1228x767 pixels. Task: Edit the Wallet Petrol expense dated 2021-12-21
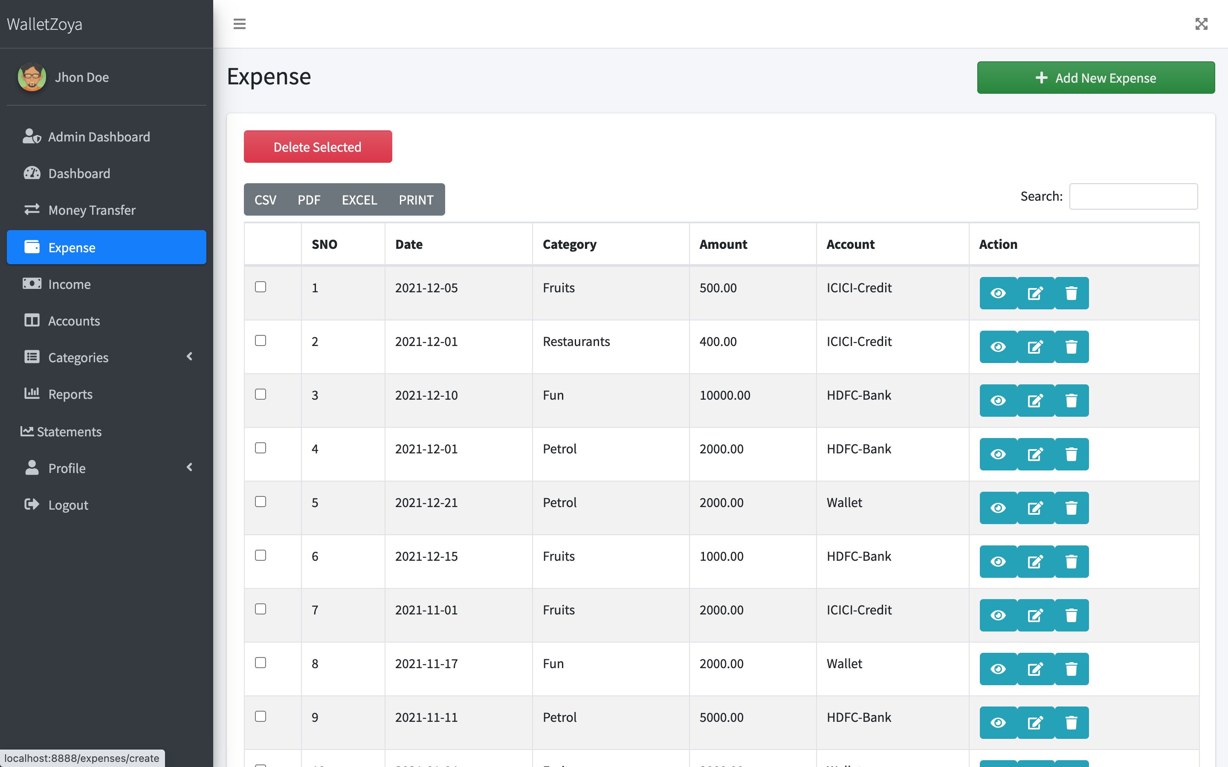1035,508
